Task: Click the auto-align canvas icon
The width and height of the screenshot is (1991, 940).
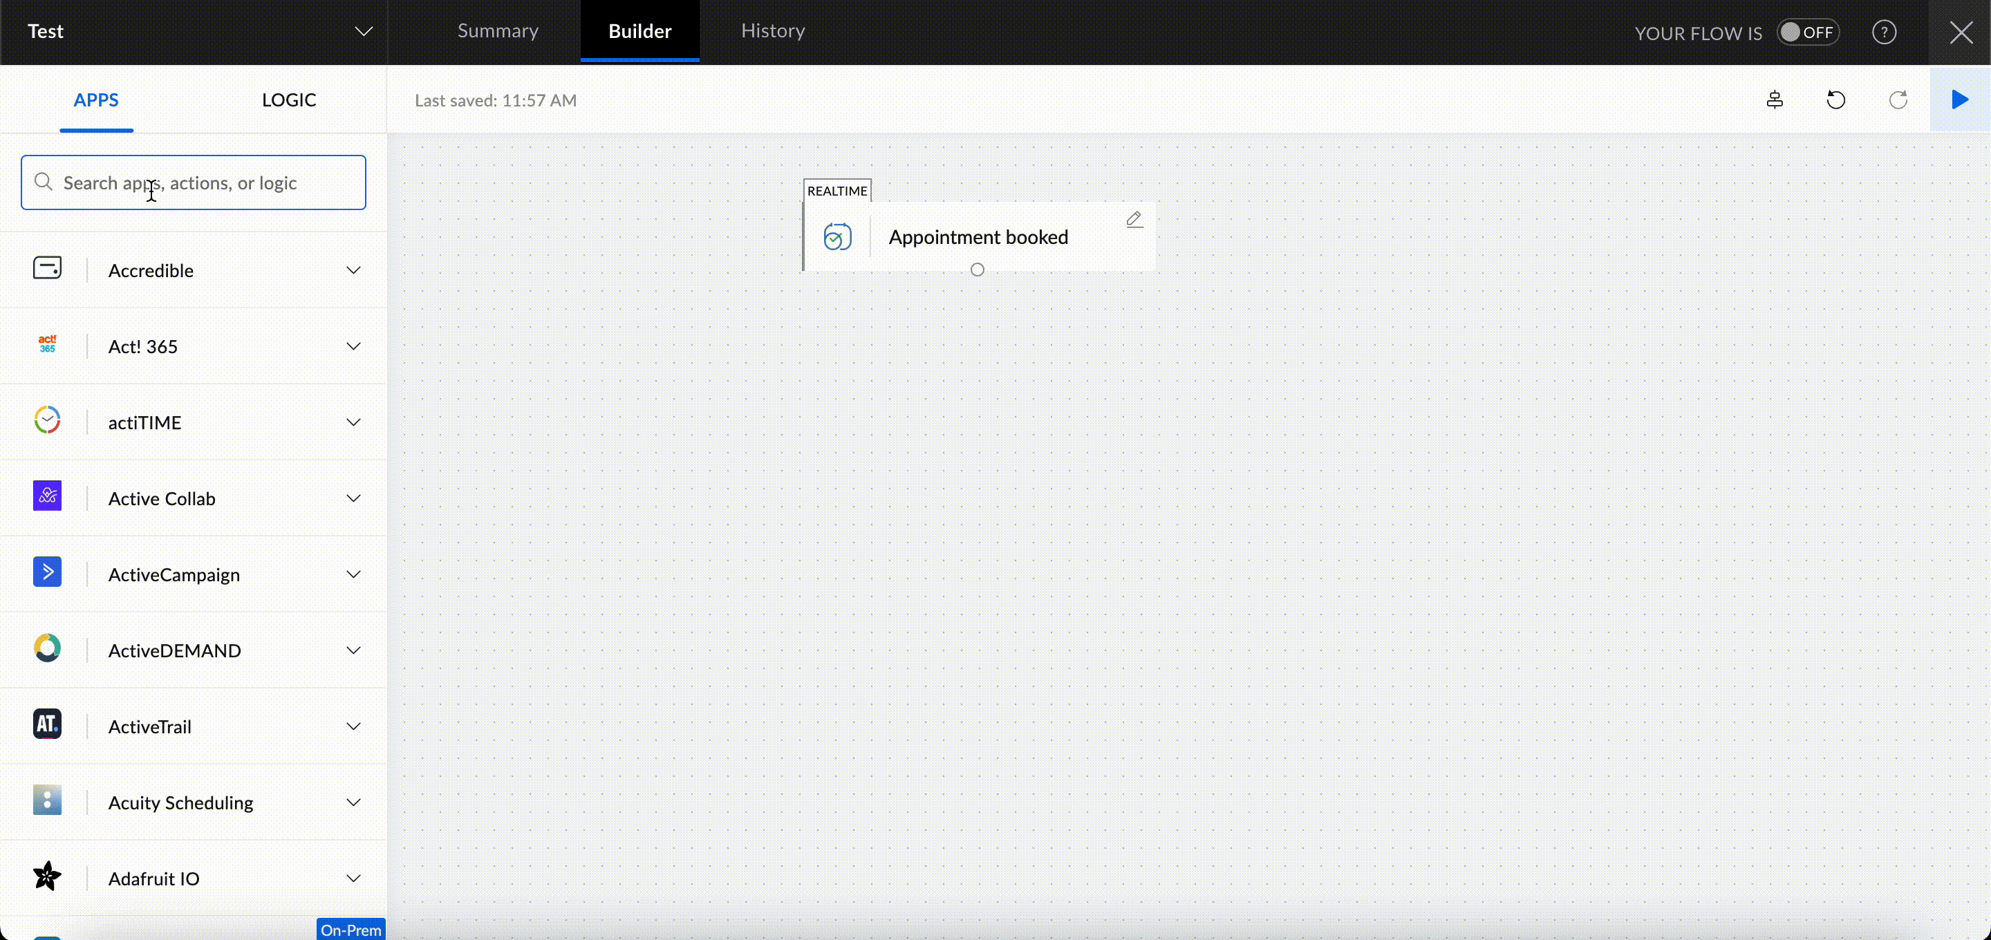Action: point(1775,100)
